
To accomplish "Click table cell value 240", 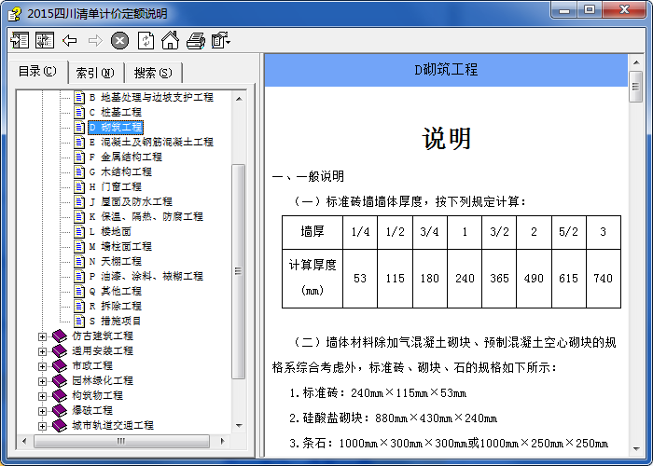I will [x=465, y=279].
